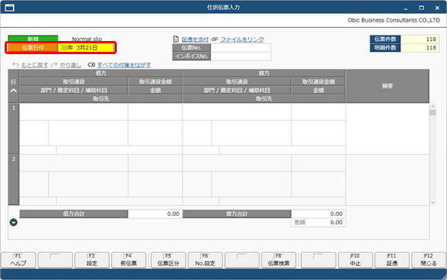
Task: Click the 明細件数 value 118
Action: [x=419, y=48]
